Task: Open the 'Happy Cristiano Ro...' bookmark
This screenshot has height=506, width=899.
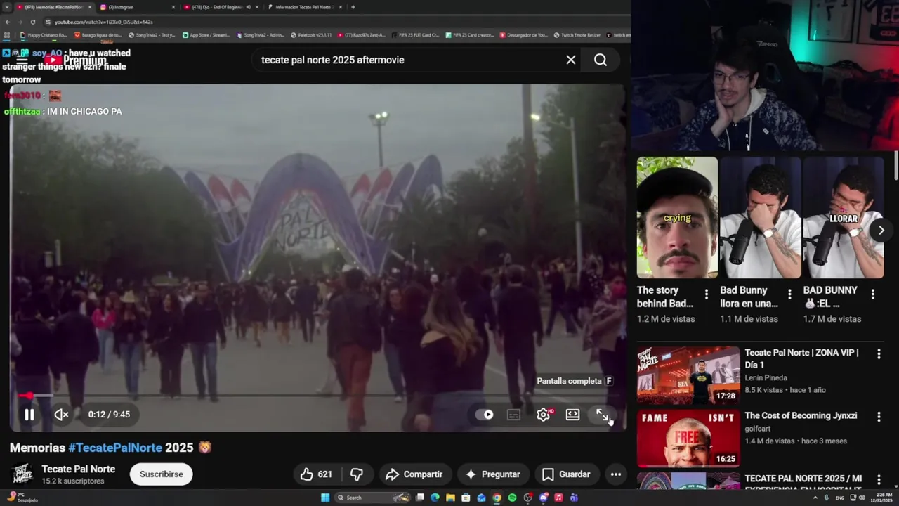Action: coord(44,35)
